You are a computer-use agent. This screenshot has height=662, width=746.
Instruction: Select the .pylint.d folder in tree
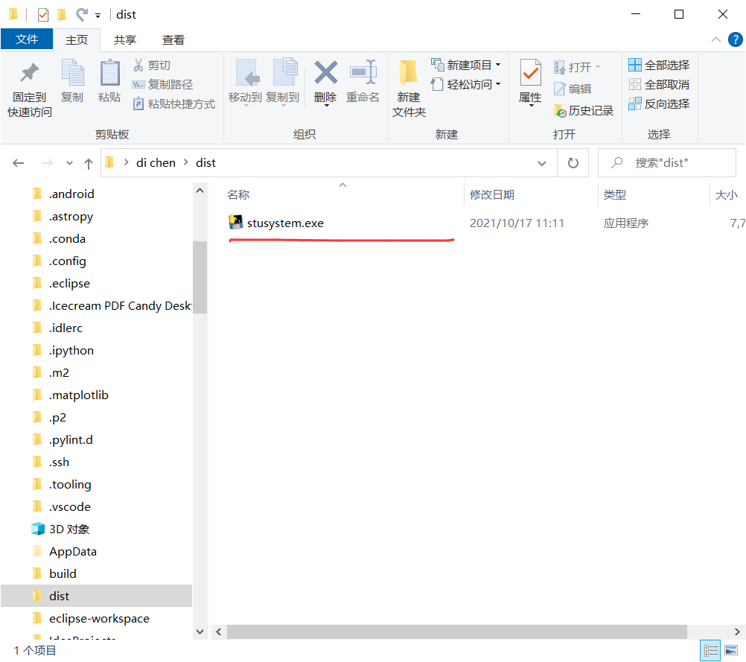[x=71, y=440]
